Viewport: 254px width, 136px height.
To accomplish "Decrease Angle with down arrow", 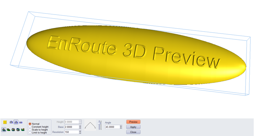I will click(121, 128).
